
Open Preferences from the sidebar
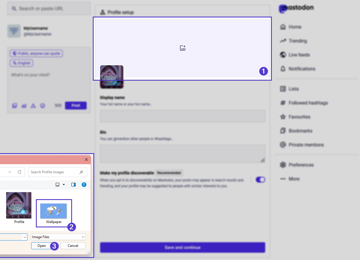[301, 165]
